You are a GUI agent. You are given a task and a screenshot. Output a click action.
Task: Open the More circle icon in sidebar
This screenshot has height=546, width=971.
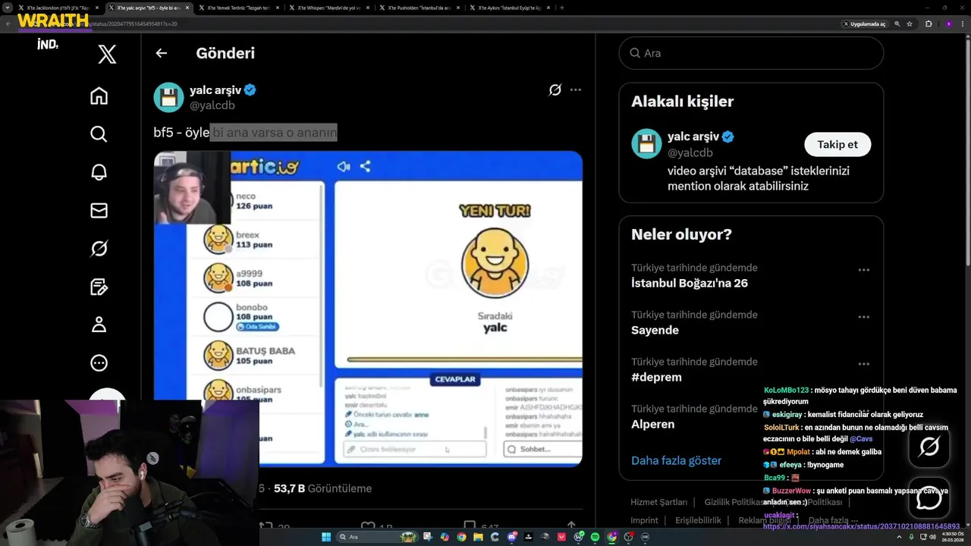(x=99, y=363)
